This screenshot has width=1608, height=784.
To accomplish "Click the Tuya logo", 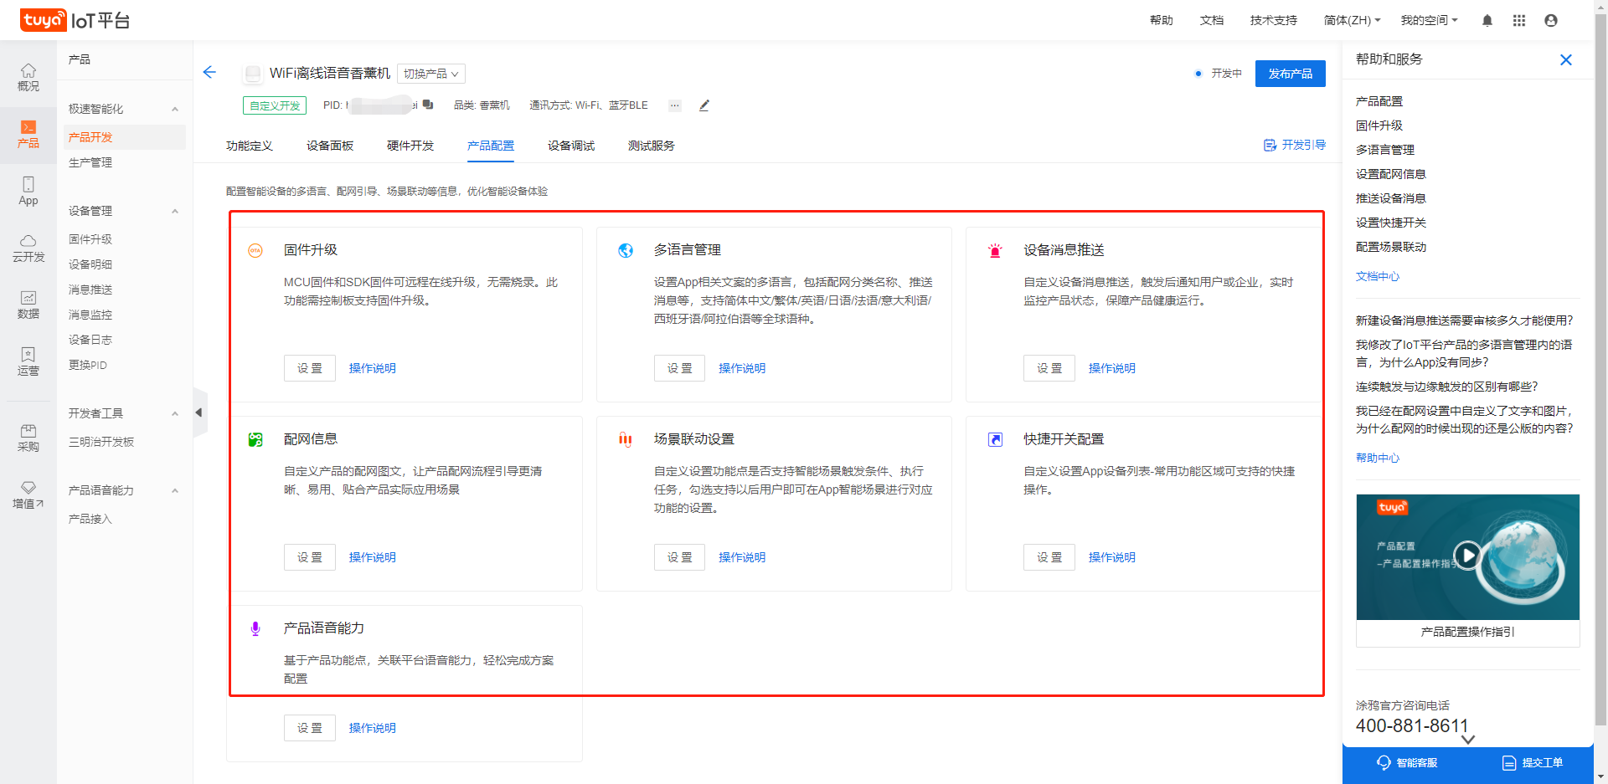I will click(x=44, y=20).
